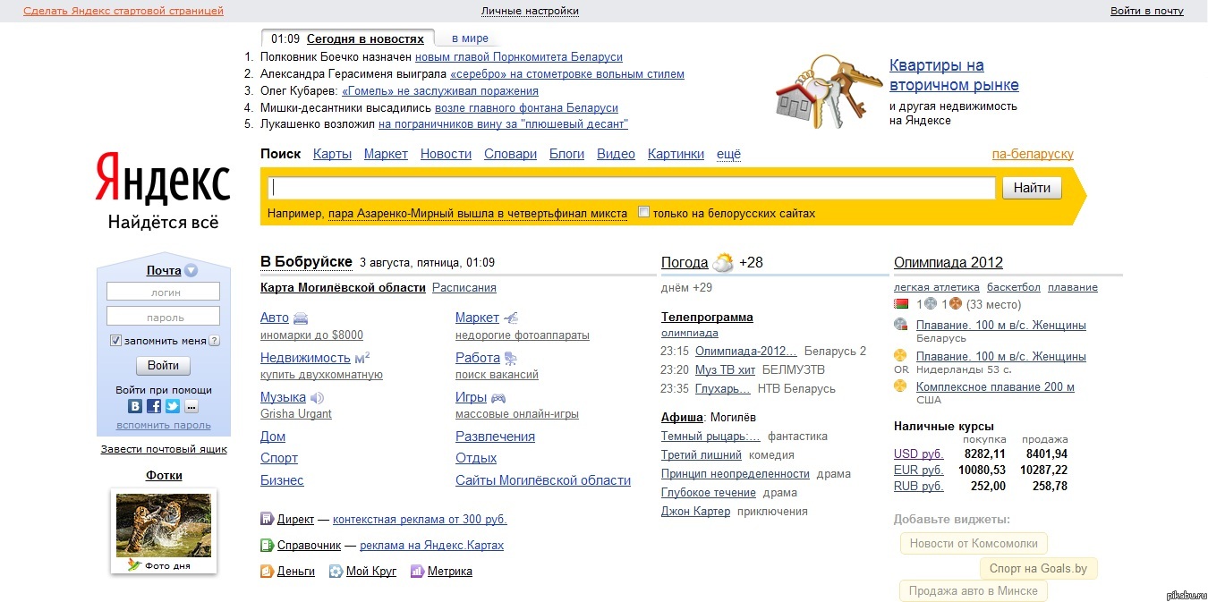This screenshot has width=1208, height=602.
Task: Click the Метрика service icon
Action: pos(417,571)
